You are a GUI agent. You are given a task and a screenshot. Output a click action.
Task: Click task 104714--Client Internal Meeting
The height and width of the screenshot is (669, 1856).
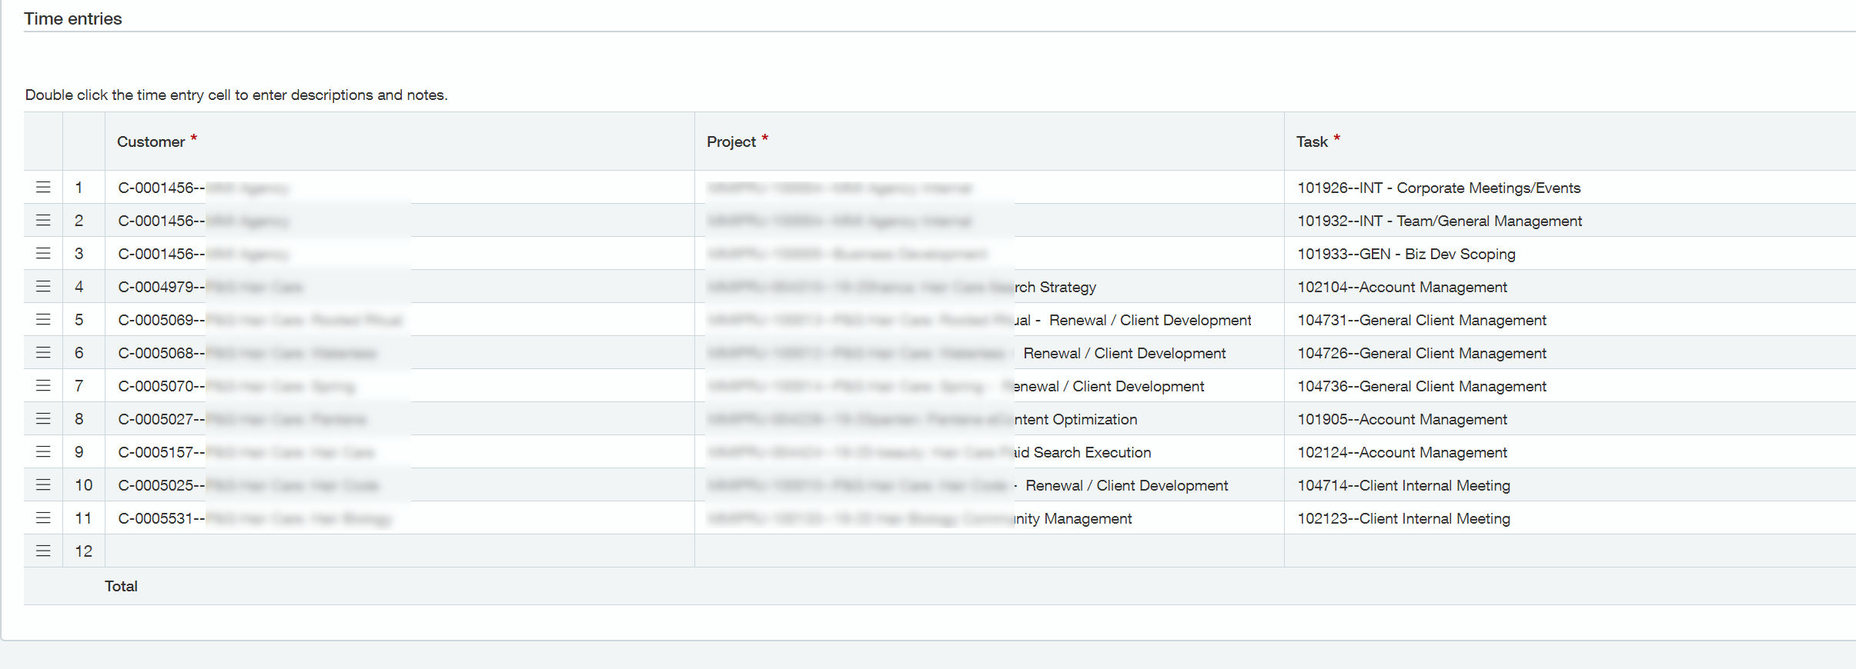pos(1403,485)
